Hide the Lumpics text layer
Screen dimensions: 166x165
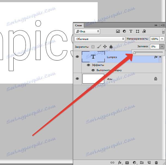tap(77, 57)
